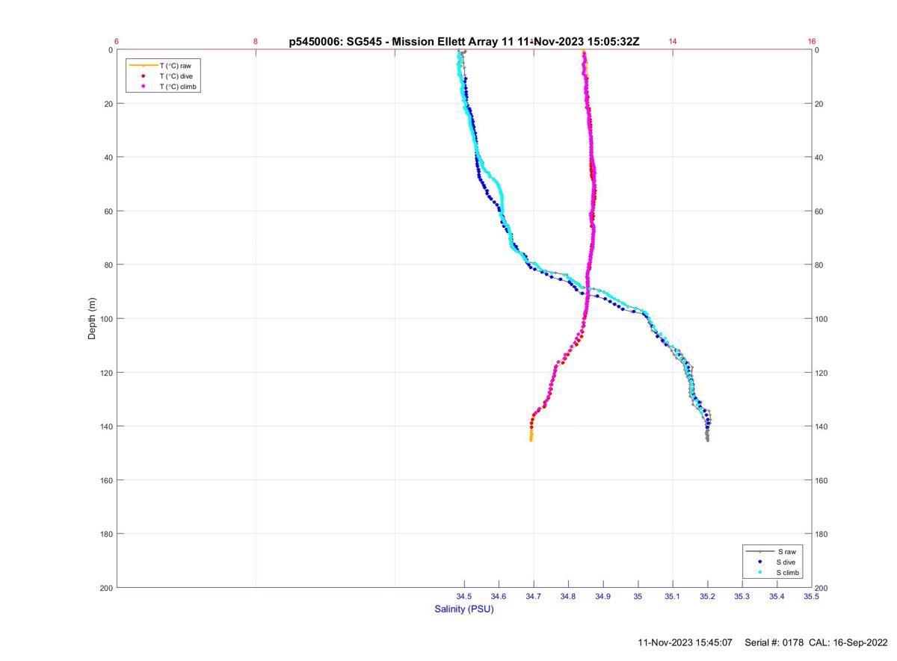Select legend entry 'S climb'
Viewport: 897px width, 661px height.
click(788, 572)
